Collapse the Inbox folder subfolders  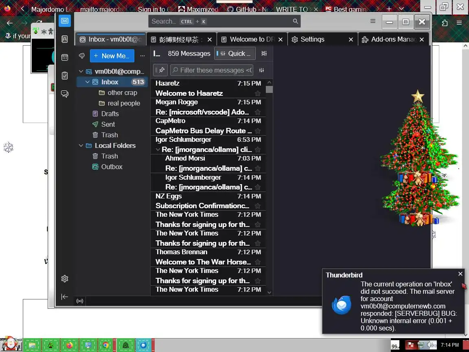[x=88, y=82]
